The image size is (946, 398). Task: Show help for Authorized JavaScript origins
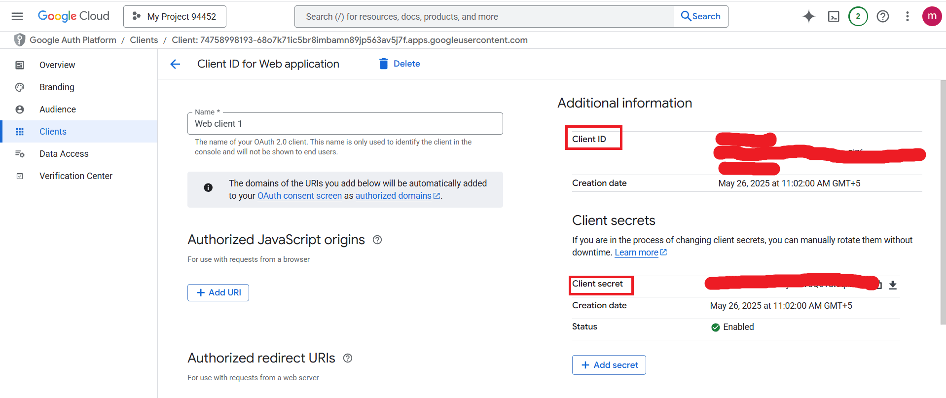tap(377, 240)
